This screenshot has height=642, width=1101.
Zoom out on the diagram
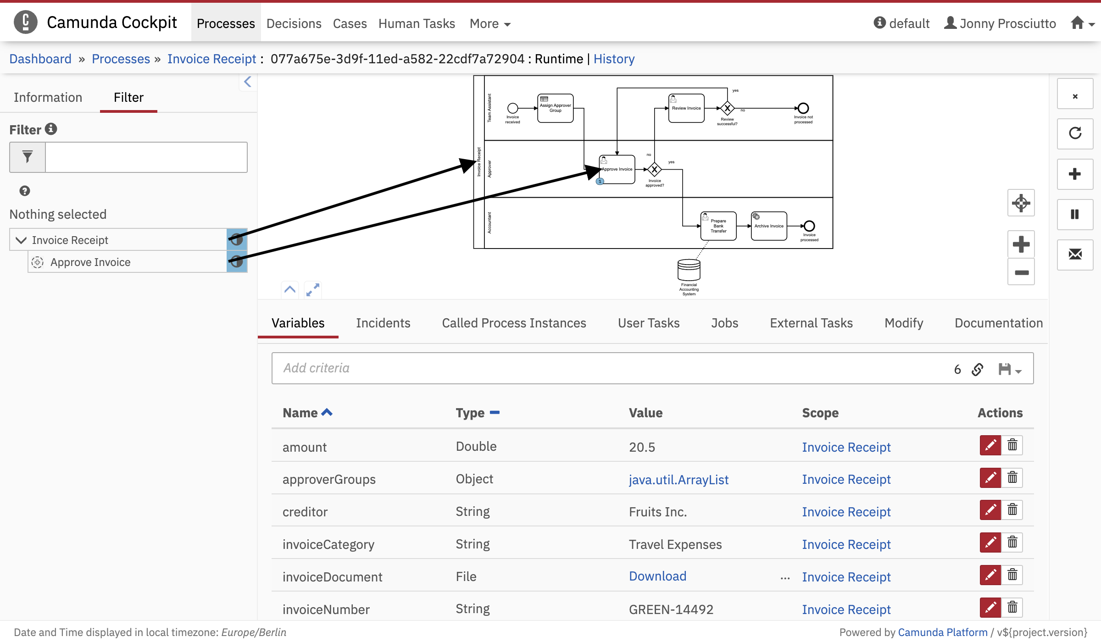tap(1021, 272)
